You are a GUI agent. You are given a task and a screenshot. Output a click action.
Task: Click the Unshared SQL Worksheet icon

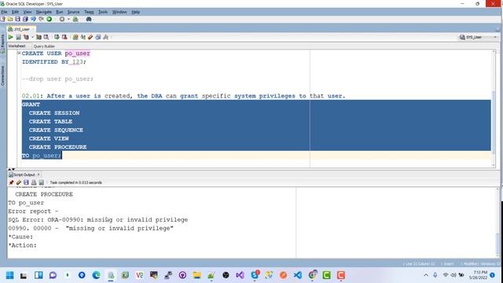(75, 37)
